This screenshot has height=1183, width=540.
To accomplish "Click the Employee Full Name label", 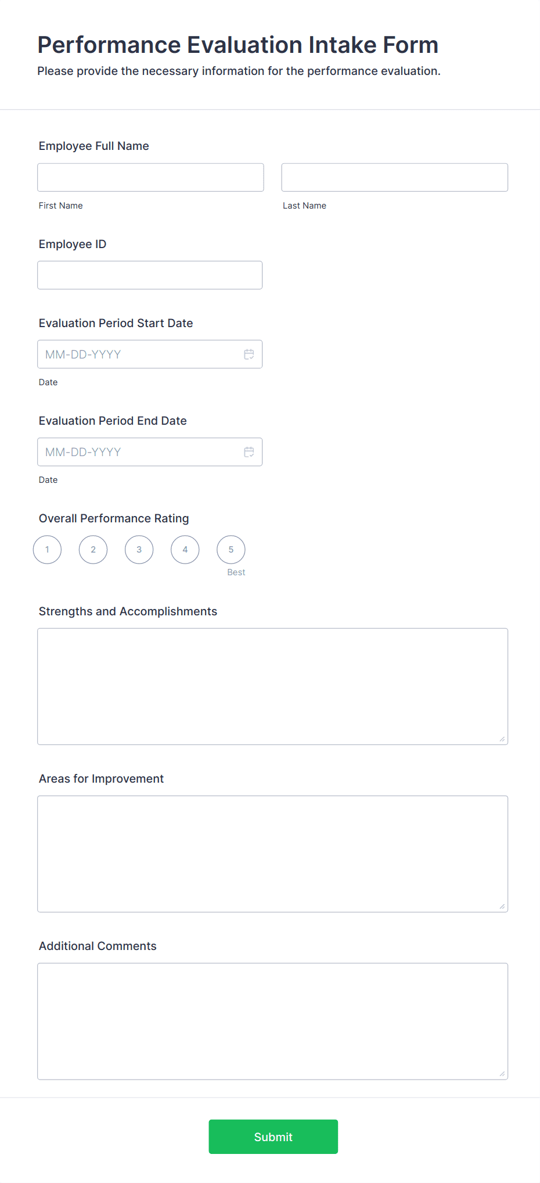I will pyautogui.click(x=93, y=146).
